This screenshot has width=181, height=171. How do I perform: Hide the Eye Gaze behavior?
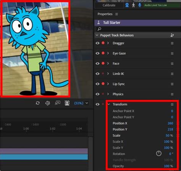(97, 53)
